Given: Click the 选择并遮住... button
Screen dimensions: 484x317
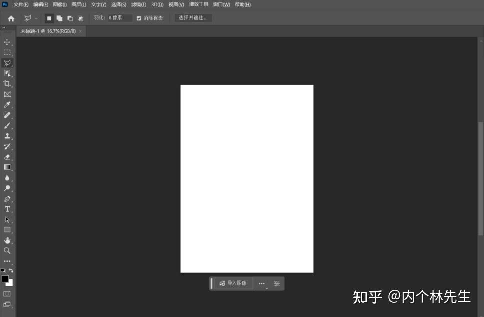Looking at the screenshot, I should [193, 18].
